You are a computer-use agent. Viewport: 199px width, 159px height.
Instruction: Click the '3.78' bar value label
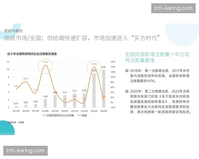point(84,90)
